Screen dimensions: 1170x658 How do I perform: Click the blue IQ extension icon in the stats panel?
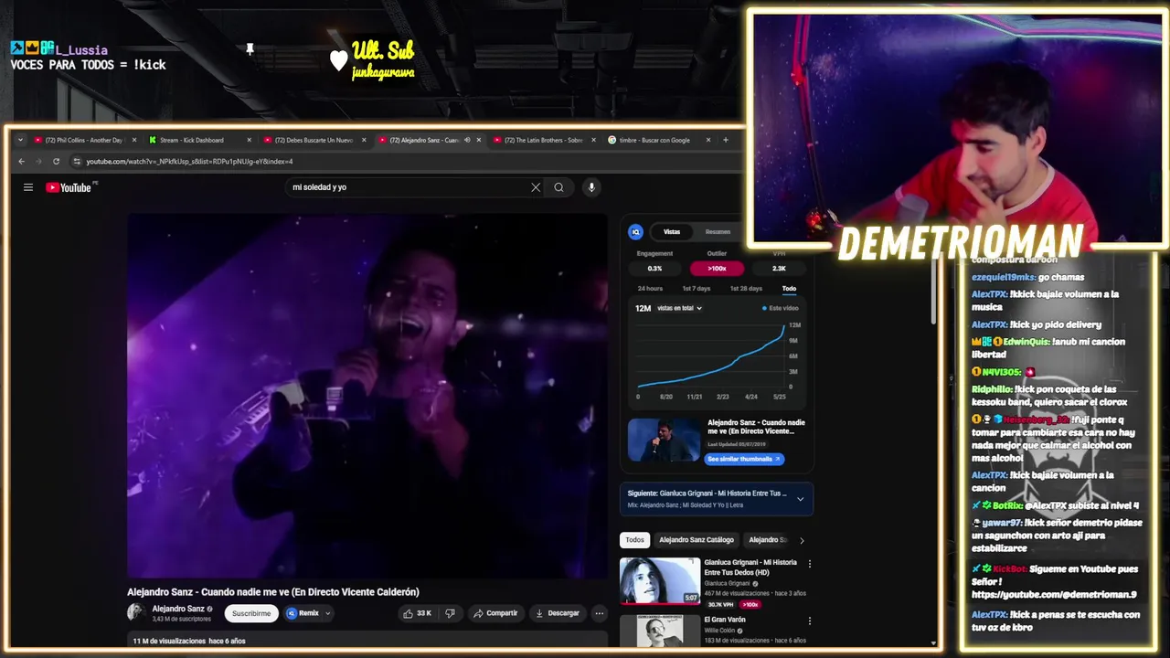pyautogui.click(x=636, y=232)
